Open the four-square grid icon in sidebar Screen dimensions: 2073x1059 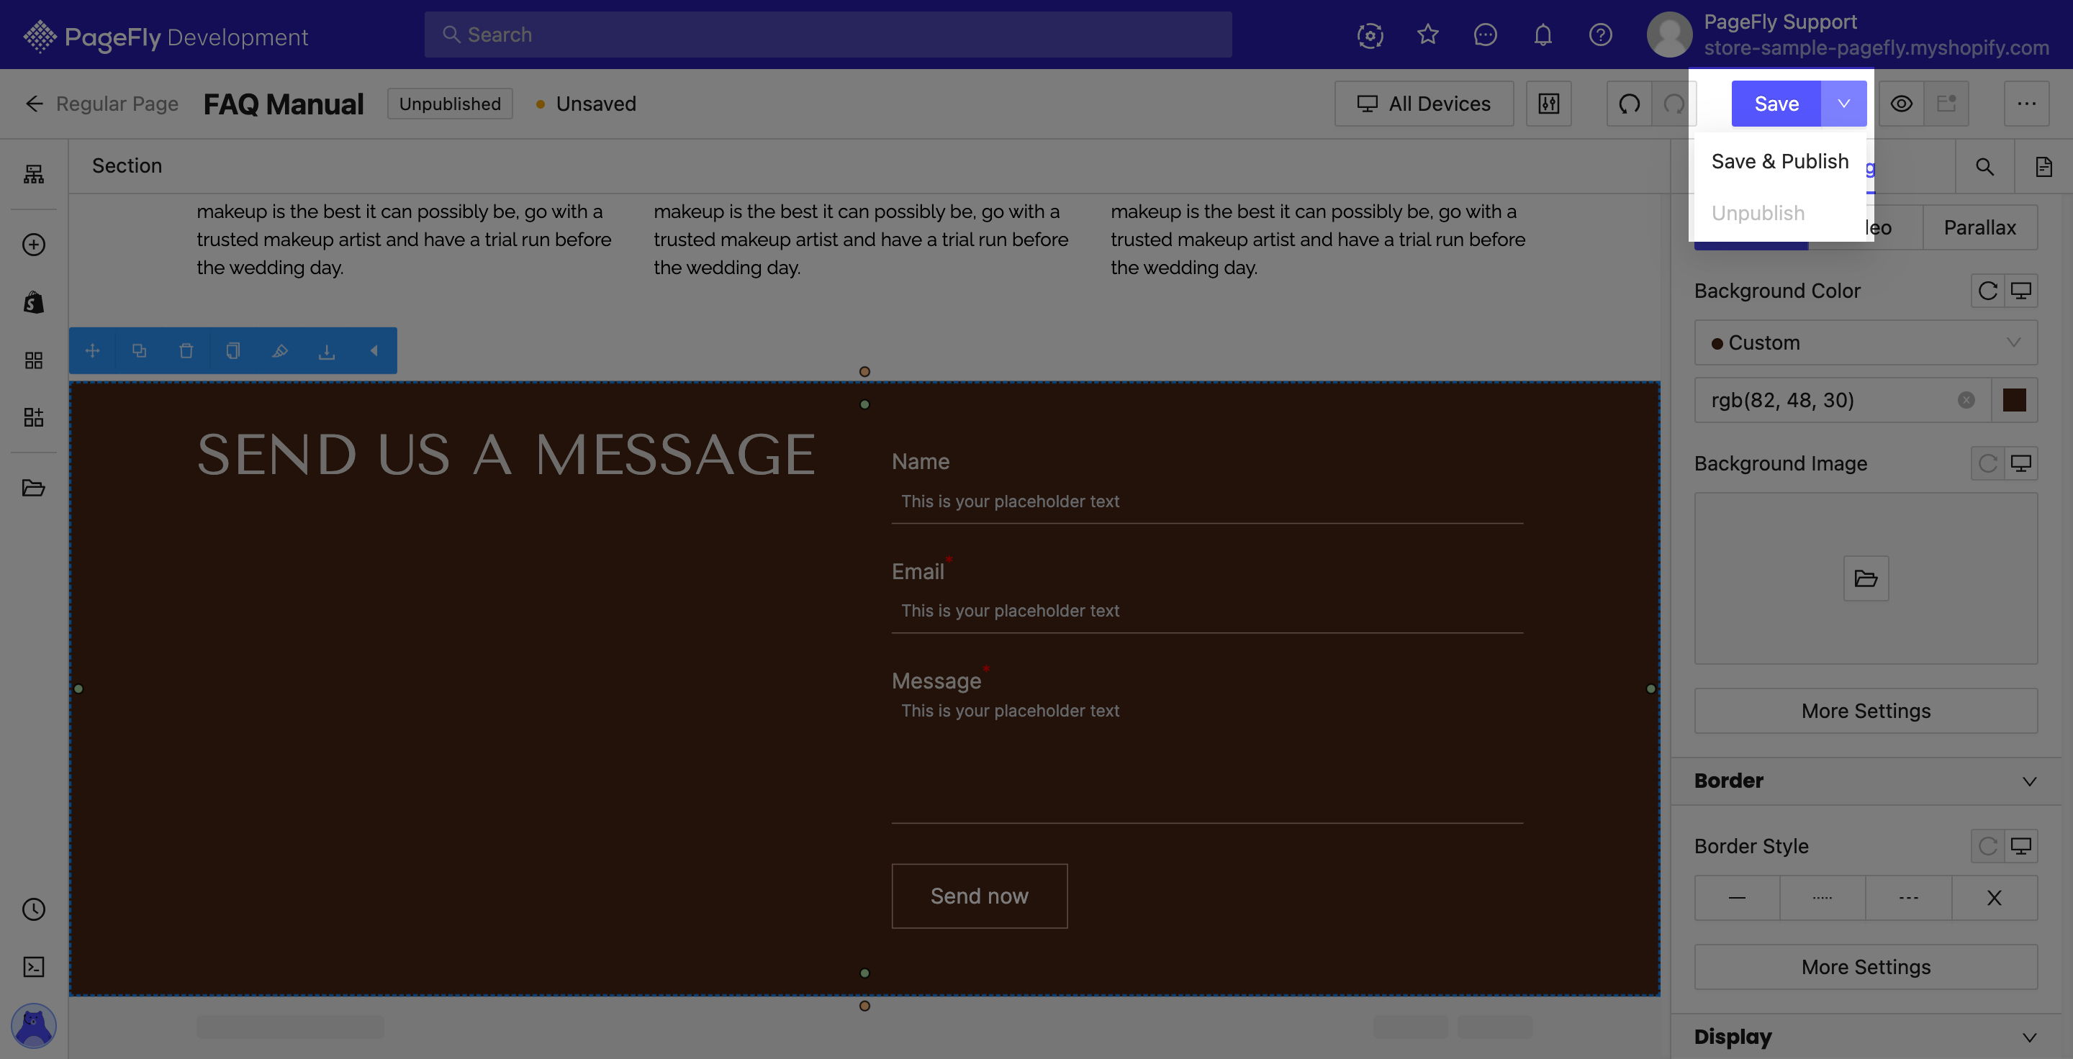pos(34,360)
